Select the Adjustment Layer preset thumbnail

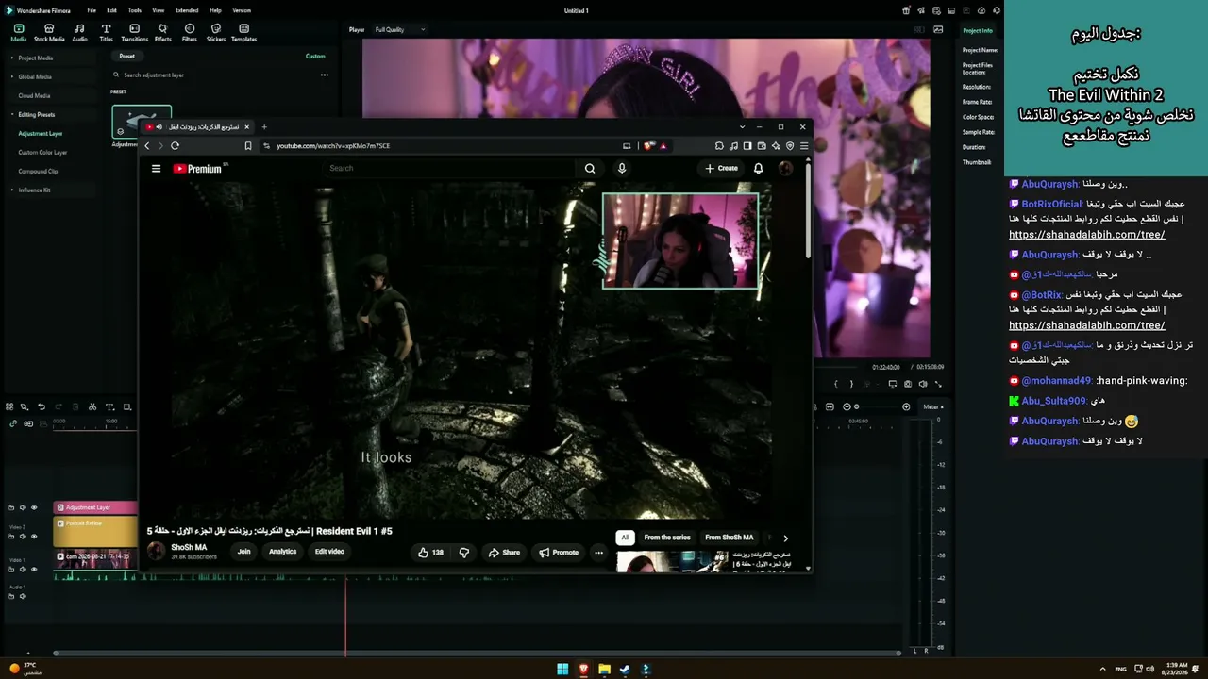click(142, 122)
